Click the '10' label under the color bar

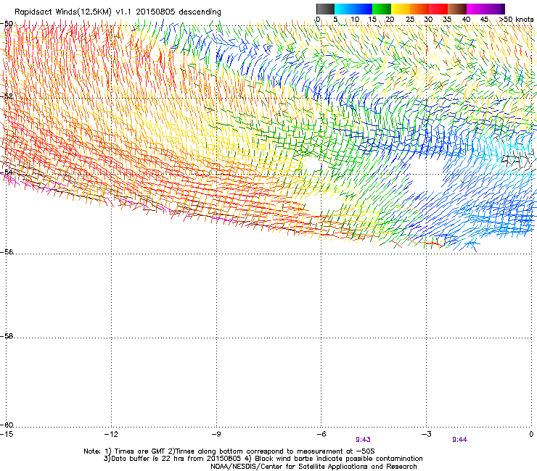(355, 20)
